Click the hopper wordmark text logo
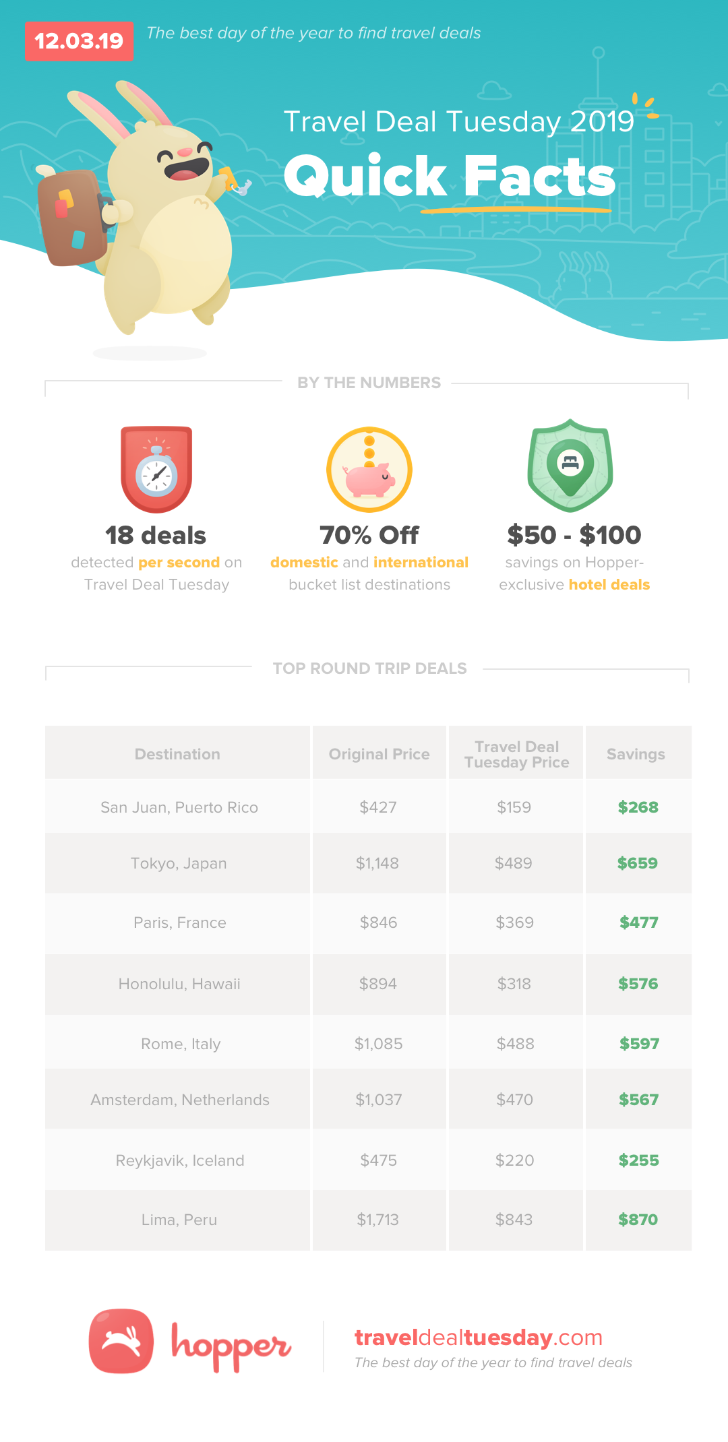Image resolution: width=728 pixels, height=1442 pixels. pyautogui.click(x=231, y=1346)
